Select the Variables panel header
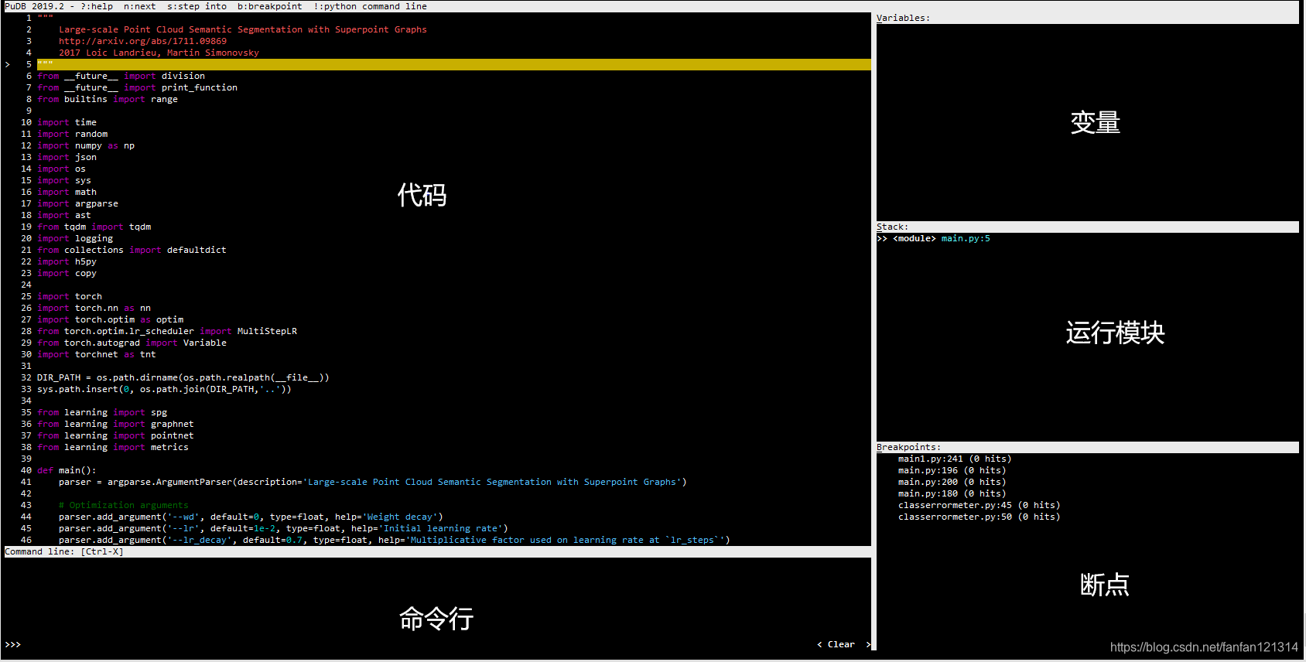 (1087, 18)
